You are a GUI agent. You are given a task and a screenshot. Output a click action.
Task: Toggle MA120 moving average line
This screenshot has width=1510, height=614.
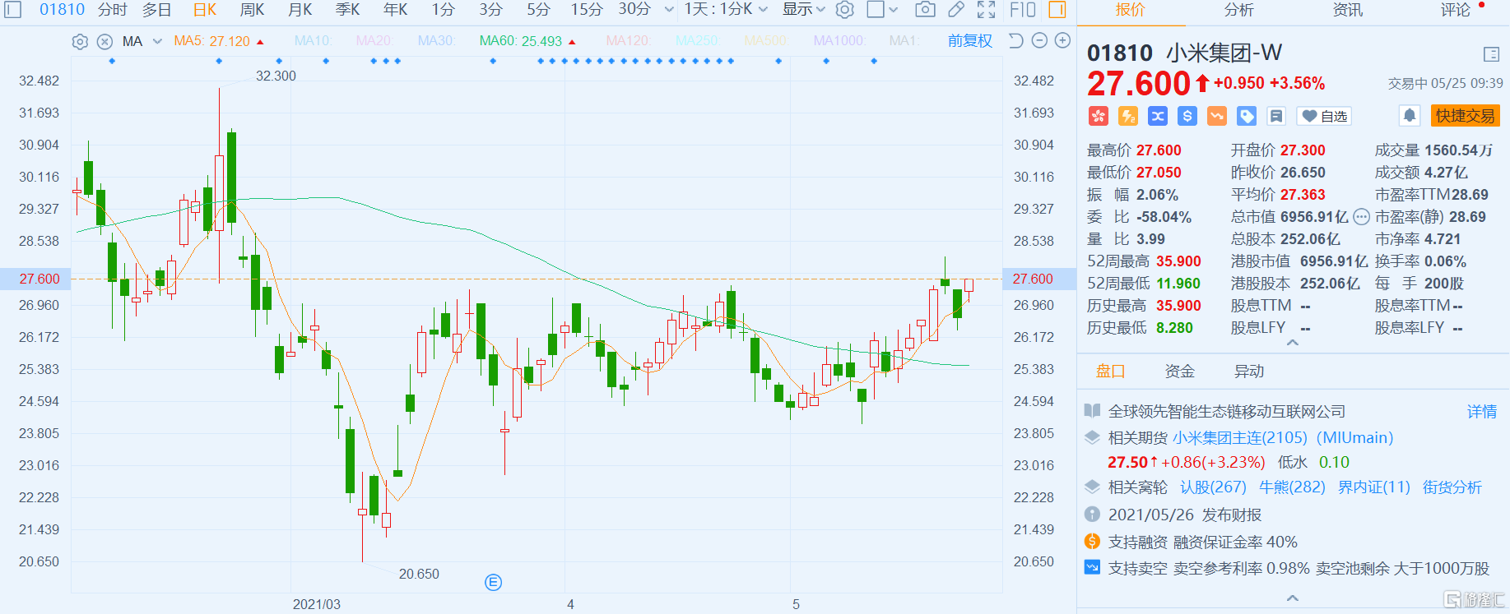(627, 41)
